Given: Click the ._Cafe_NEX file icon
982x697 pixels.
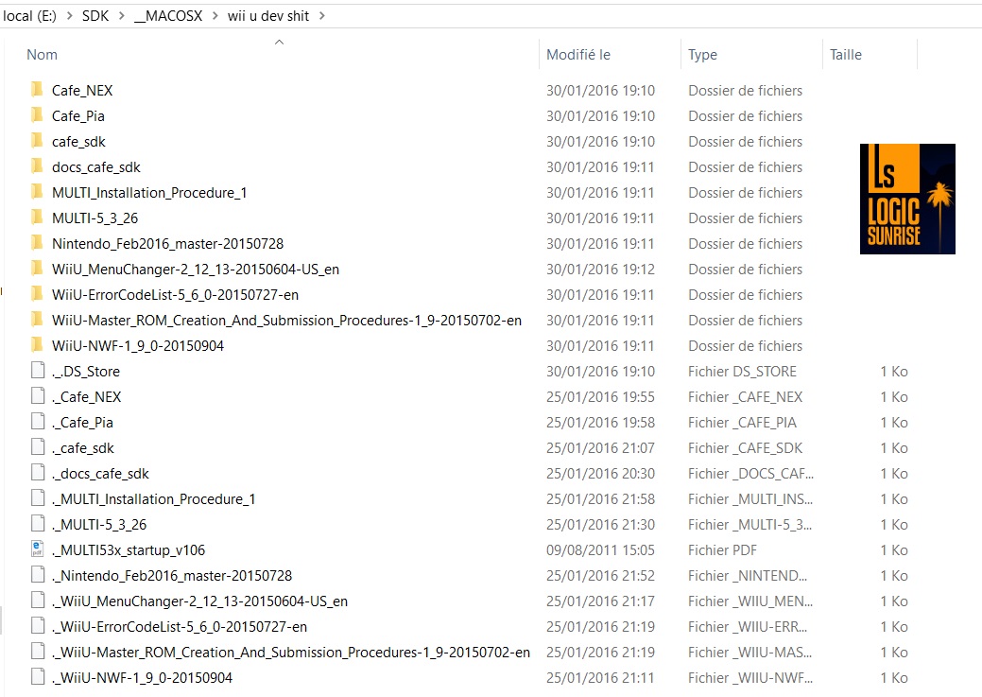Looking at the screenshot, I should tap(38, 396).
